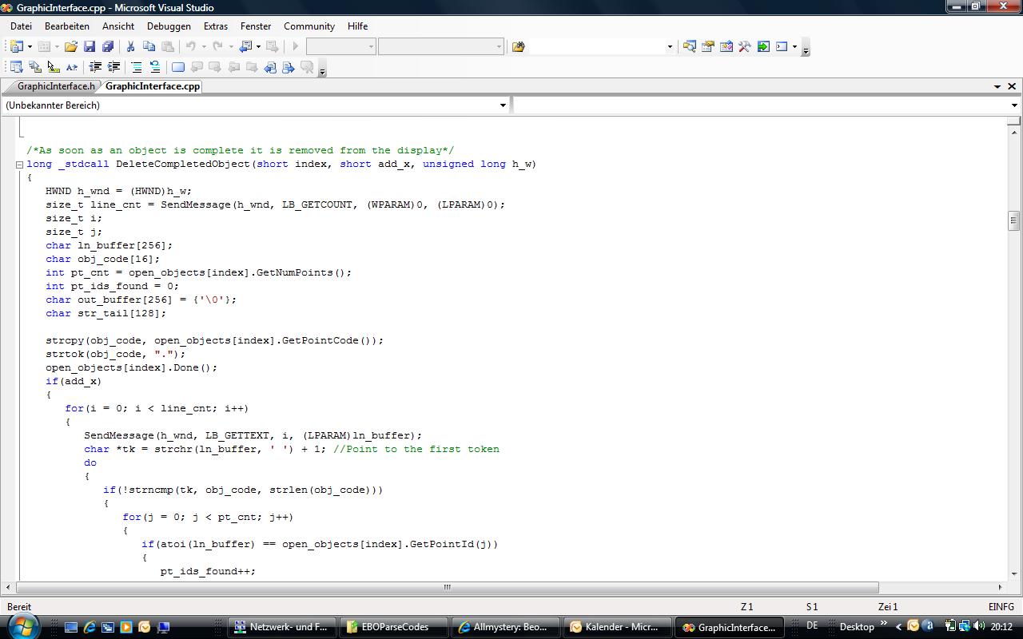Click the "pt_ids_found++;" code line

point(208,571)
